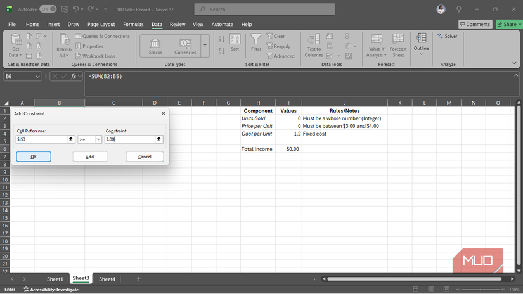
Task: Cancel the Add Constraint dialog
Action: pyautogui.click(x=145, y=157)
